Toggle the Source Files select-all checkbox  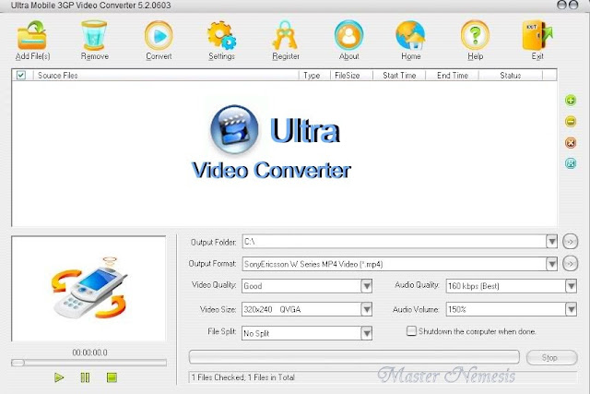pyautogui.click(x=21, y=75)
